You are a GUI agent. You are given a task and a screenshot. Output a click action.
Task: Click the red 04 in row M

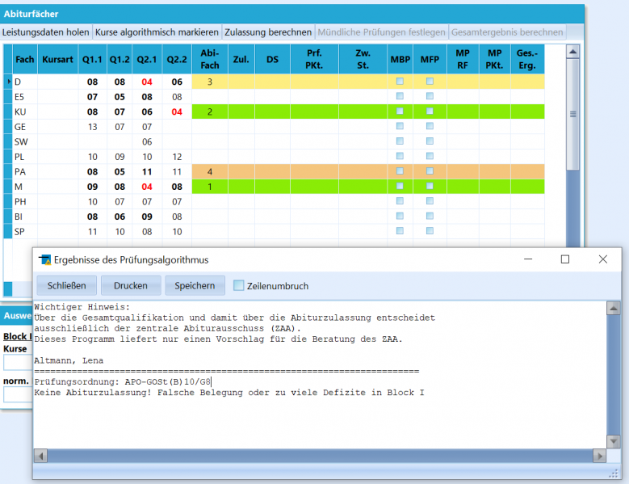[147, 187]
